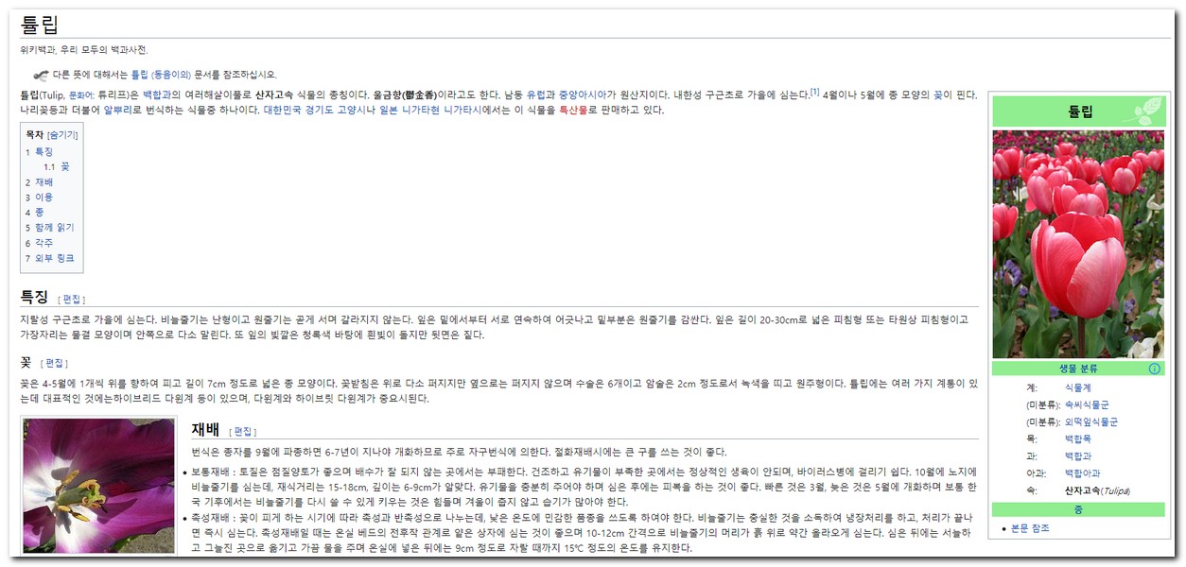Hide the table of contents with 숨기기
Image resolution: width=1186 pixels, height=567 pixels.
coord(62,135)
